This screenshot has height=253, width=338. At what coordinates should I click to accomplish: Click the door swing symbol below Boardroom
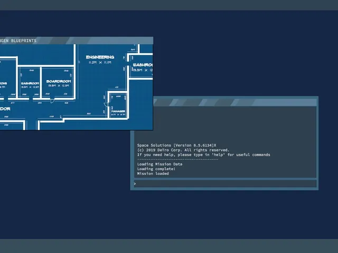[x=52, y=101]
